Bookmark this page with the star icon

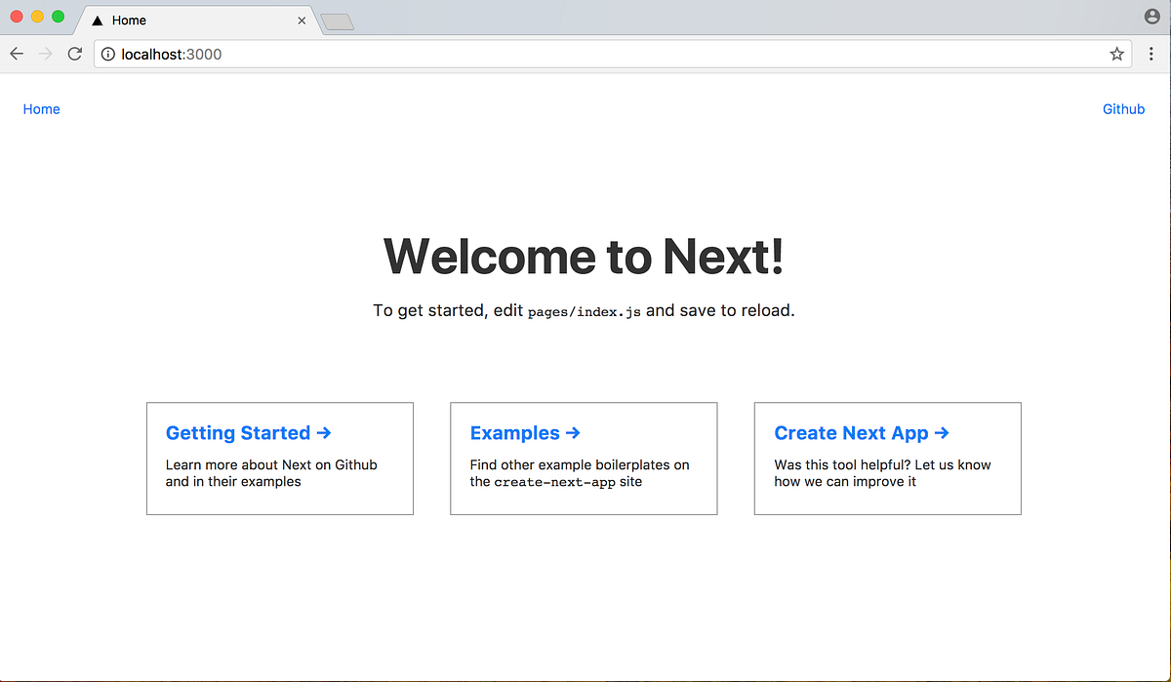[1116, 54]
